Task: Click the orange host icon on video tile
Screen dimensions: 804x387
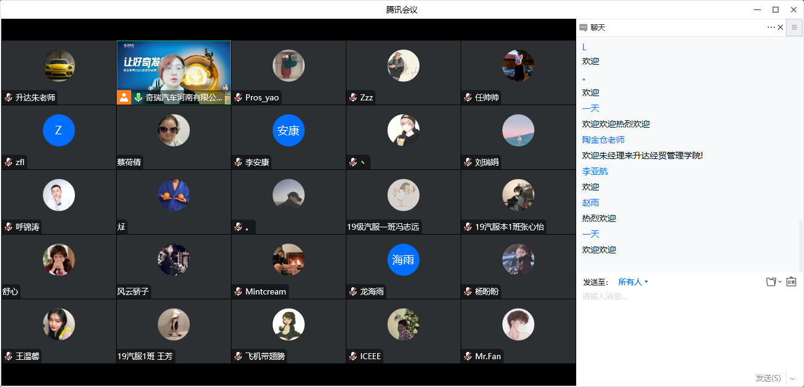Action: coord(124,97)
